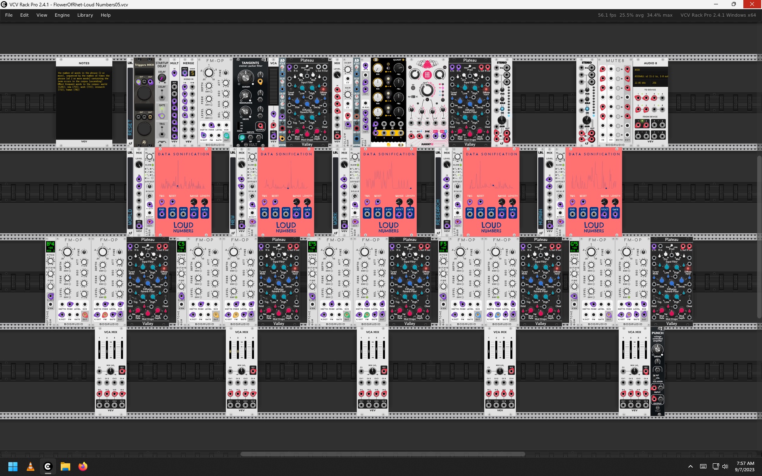Open the Audio 8 block size selector
Screen dimensions: 762x476
(x=659, y=83)
